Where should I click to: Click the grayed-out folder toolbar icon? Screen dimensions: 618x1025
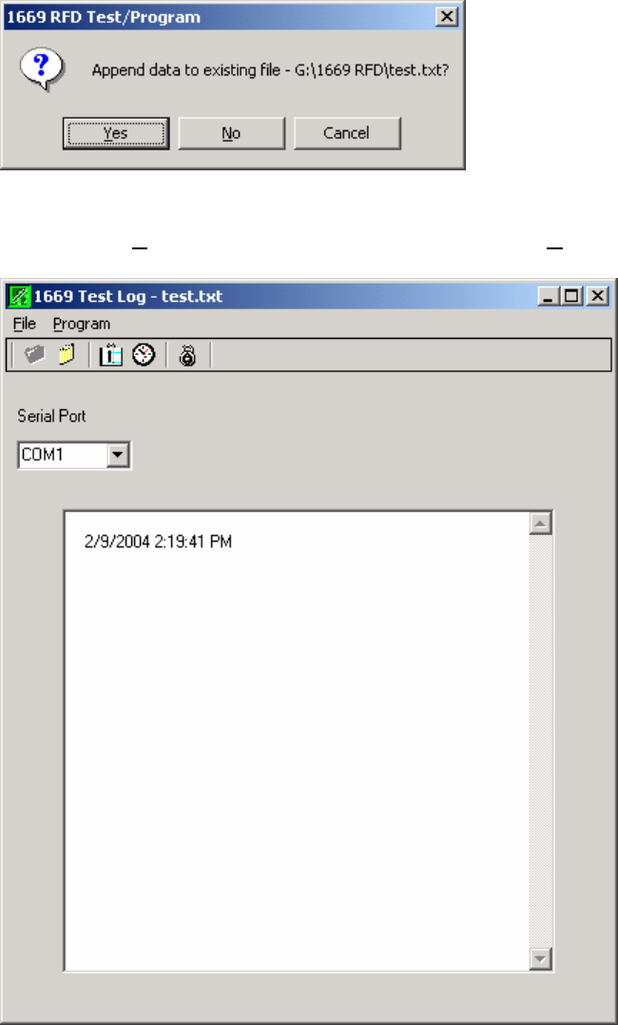click(34, 355)
